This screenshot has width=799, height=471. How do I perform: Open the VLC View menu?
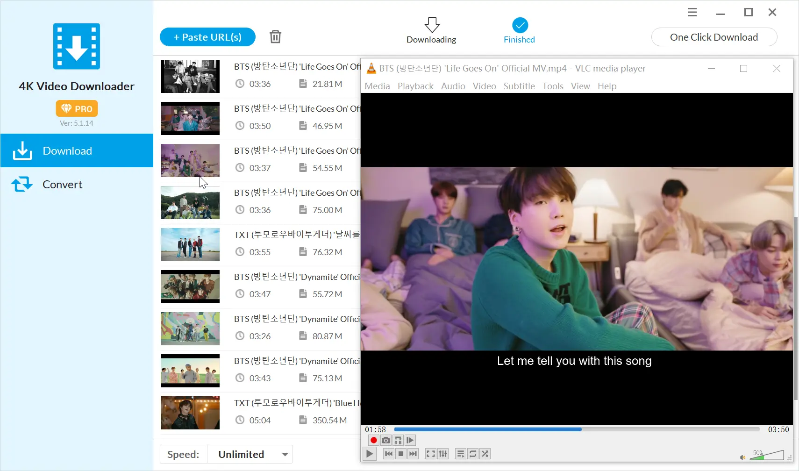click(580, 86)
